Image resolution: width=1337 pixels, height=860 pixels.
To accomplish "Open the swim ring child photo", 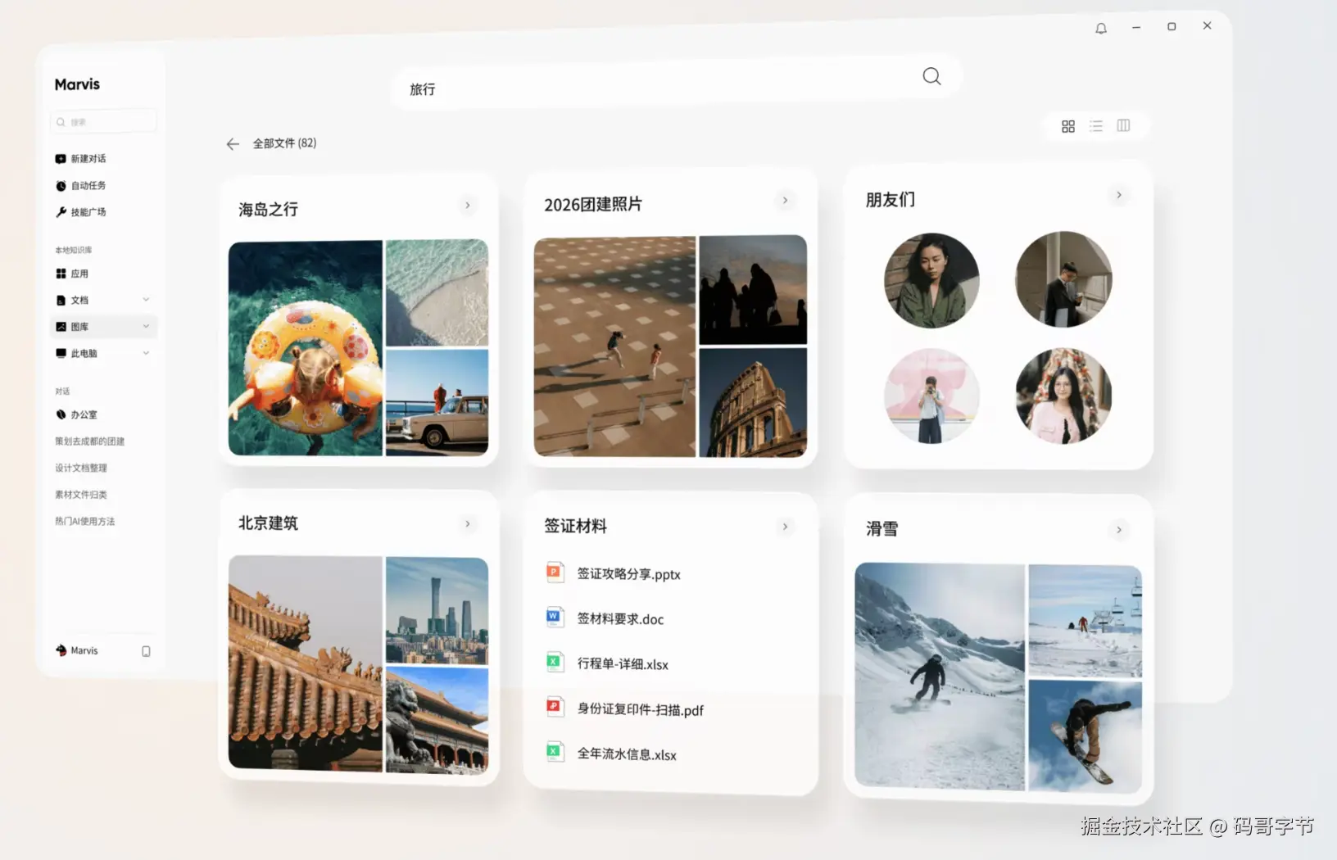I will [305, 348].
